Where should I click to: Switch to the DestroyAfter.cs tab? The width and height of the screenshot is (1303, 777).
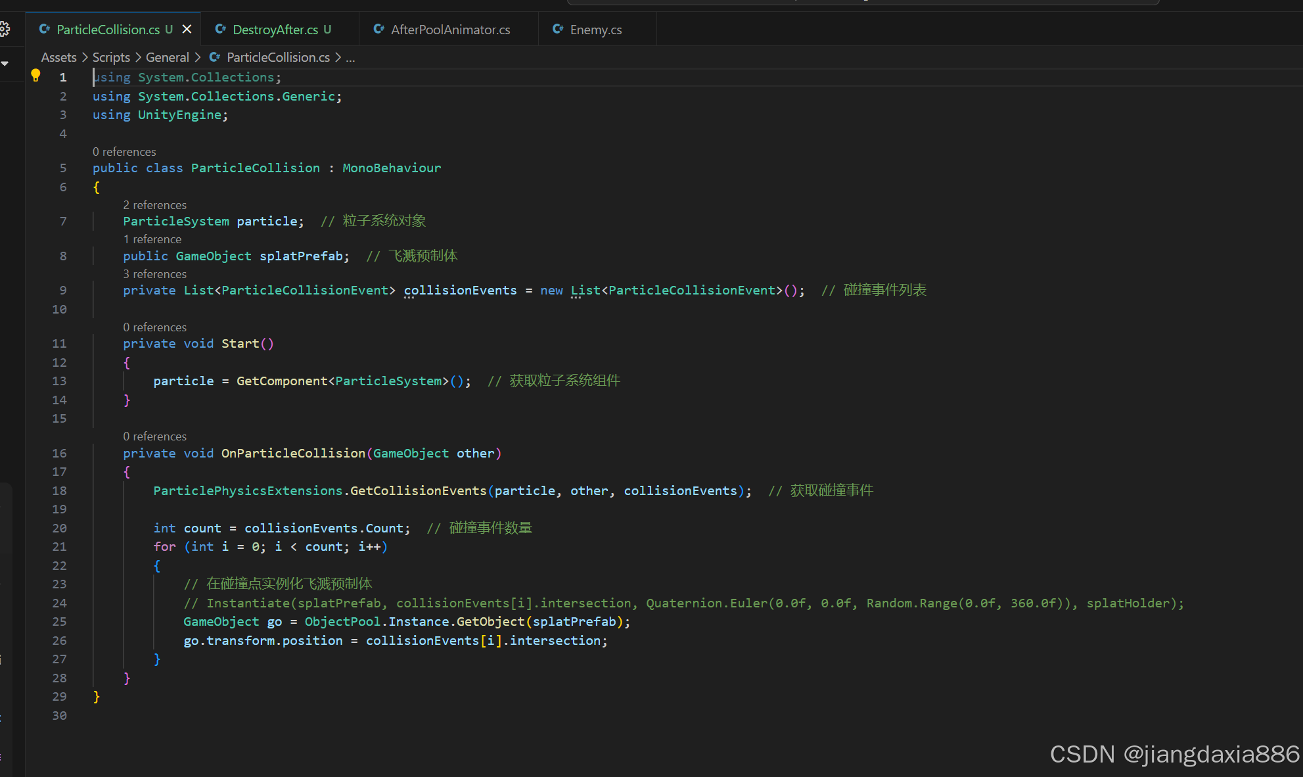click(x=275, y=30)
